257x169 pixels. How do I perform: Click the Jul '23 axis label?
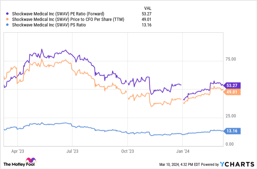pyautogui.click(x=72, y=151)
